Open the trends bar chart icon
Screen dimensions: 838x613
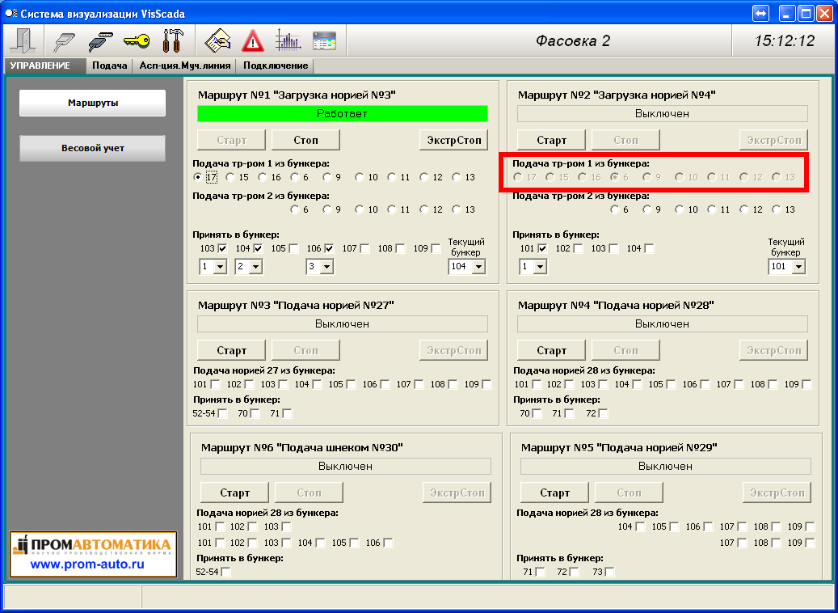[288, 40]
